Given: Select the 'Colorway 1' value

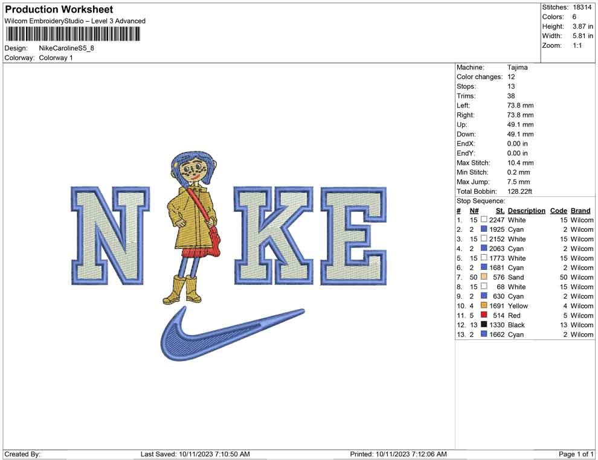Looking at the screenshot, I should (56, 57).
